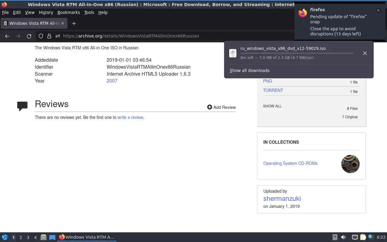Click the Addeddate value 2019-01-01 03:46:54

129,60
